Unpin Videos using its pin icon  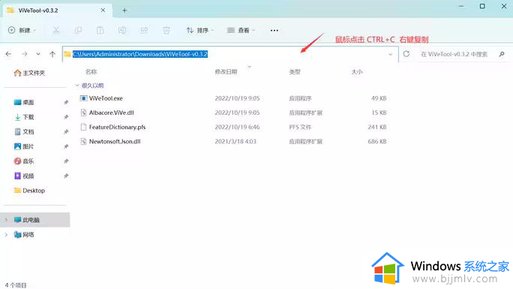66,176
